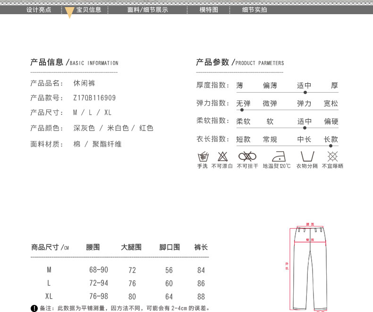Open the 面料/细节展示 tab
The width and height of the screenshot is (373, 312).
point(148,9)
